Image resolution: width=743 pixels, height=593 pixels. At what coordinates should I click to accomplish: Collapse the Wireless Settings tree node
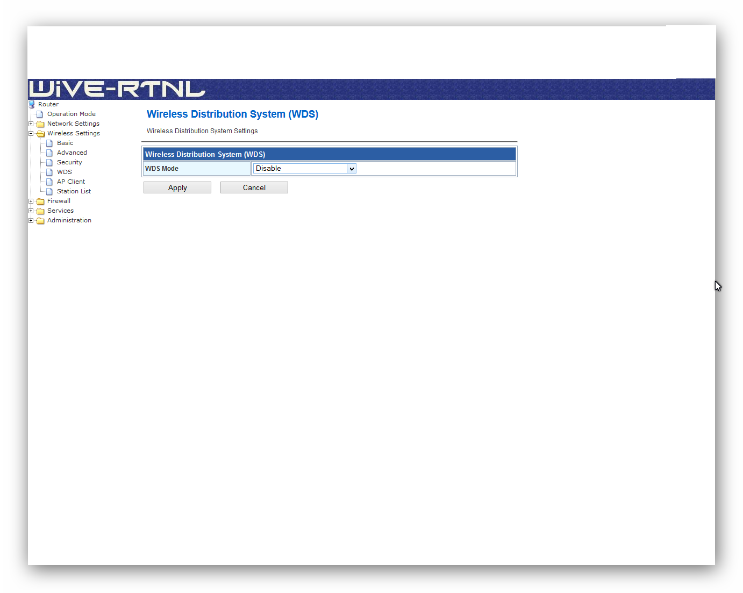point(31,133)
